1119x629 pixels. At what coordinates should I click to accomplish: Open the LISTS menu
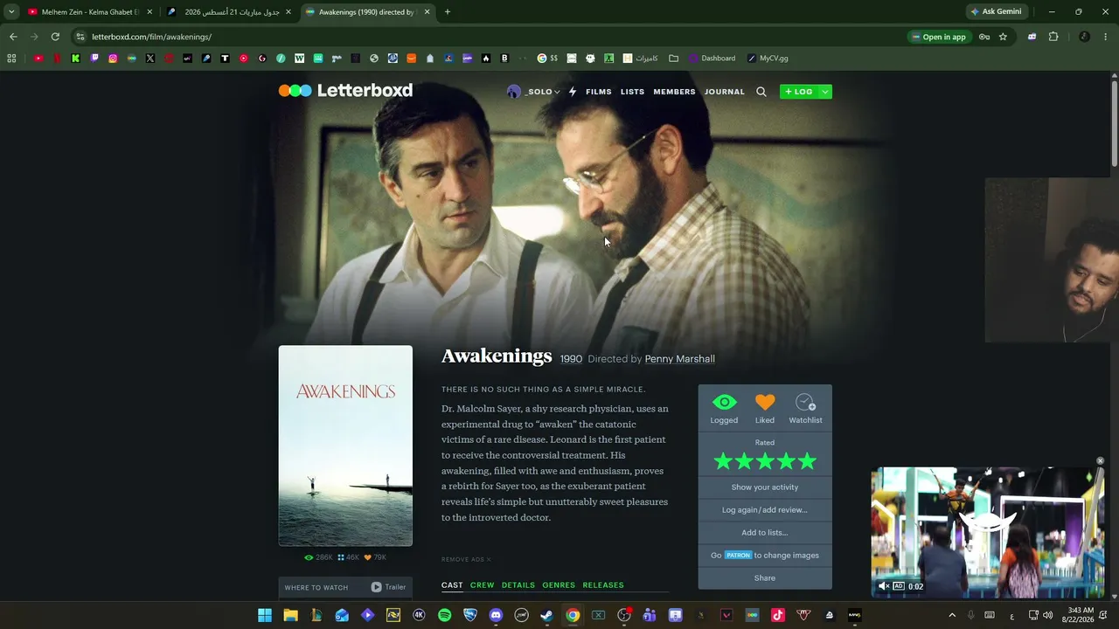pyautogui.click(x=632, y=92)
